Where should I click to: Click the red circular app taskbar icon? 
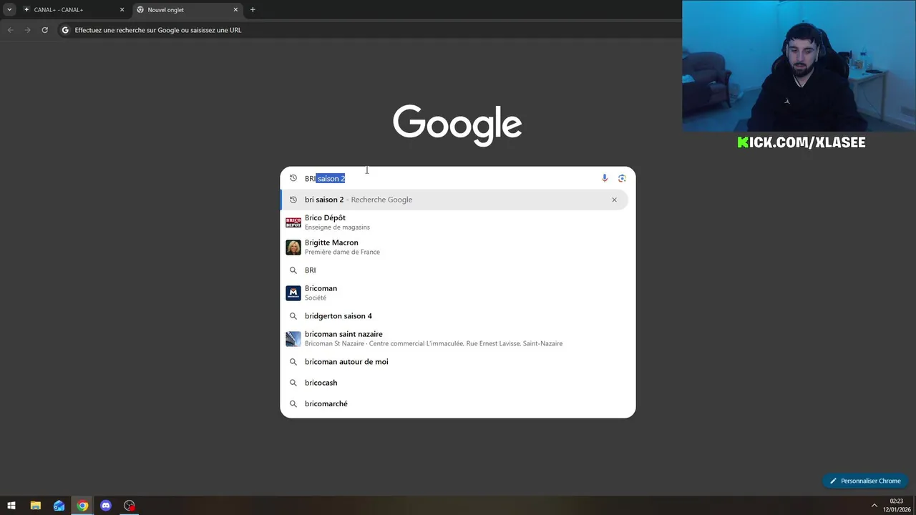[x=130, y=506]
